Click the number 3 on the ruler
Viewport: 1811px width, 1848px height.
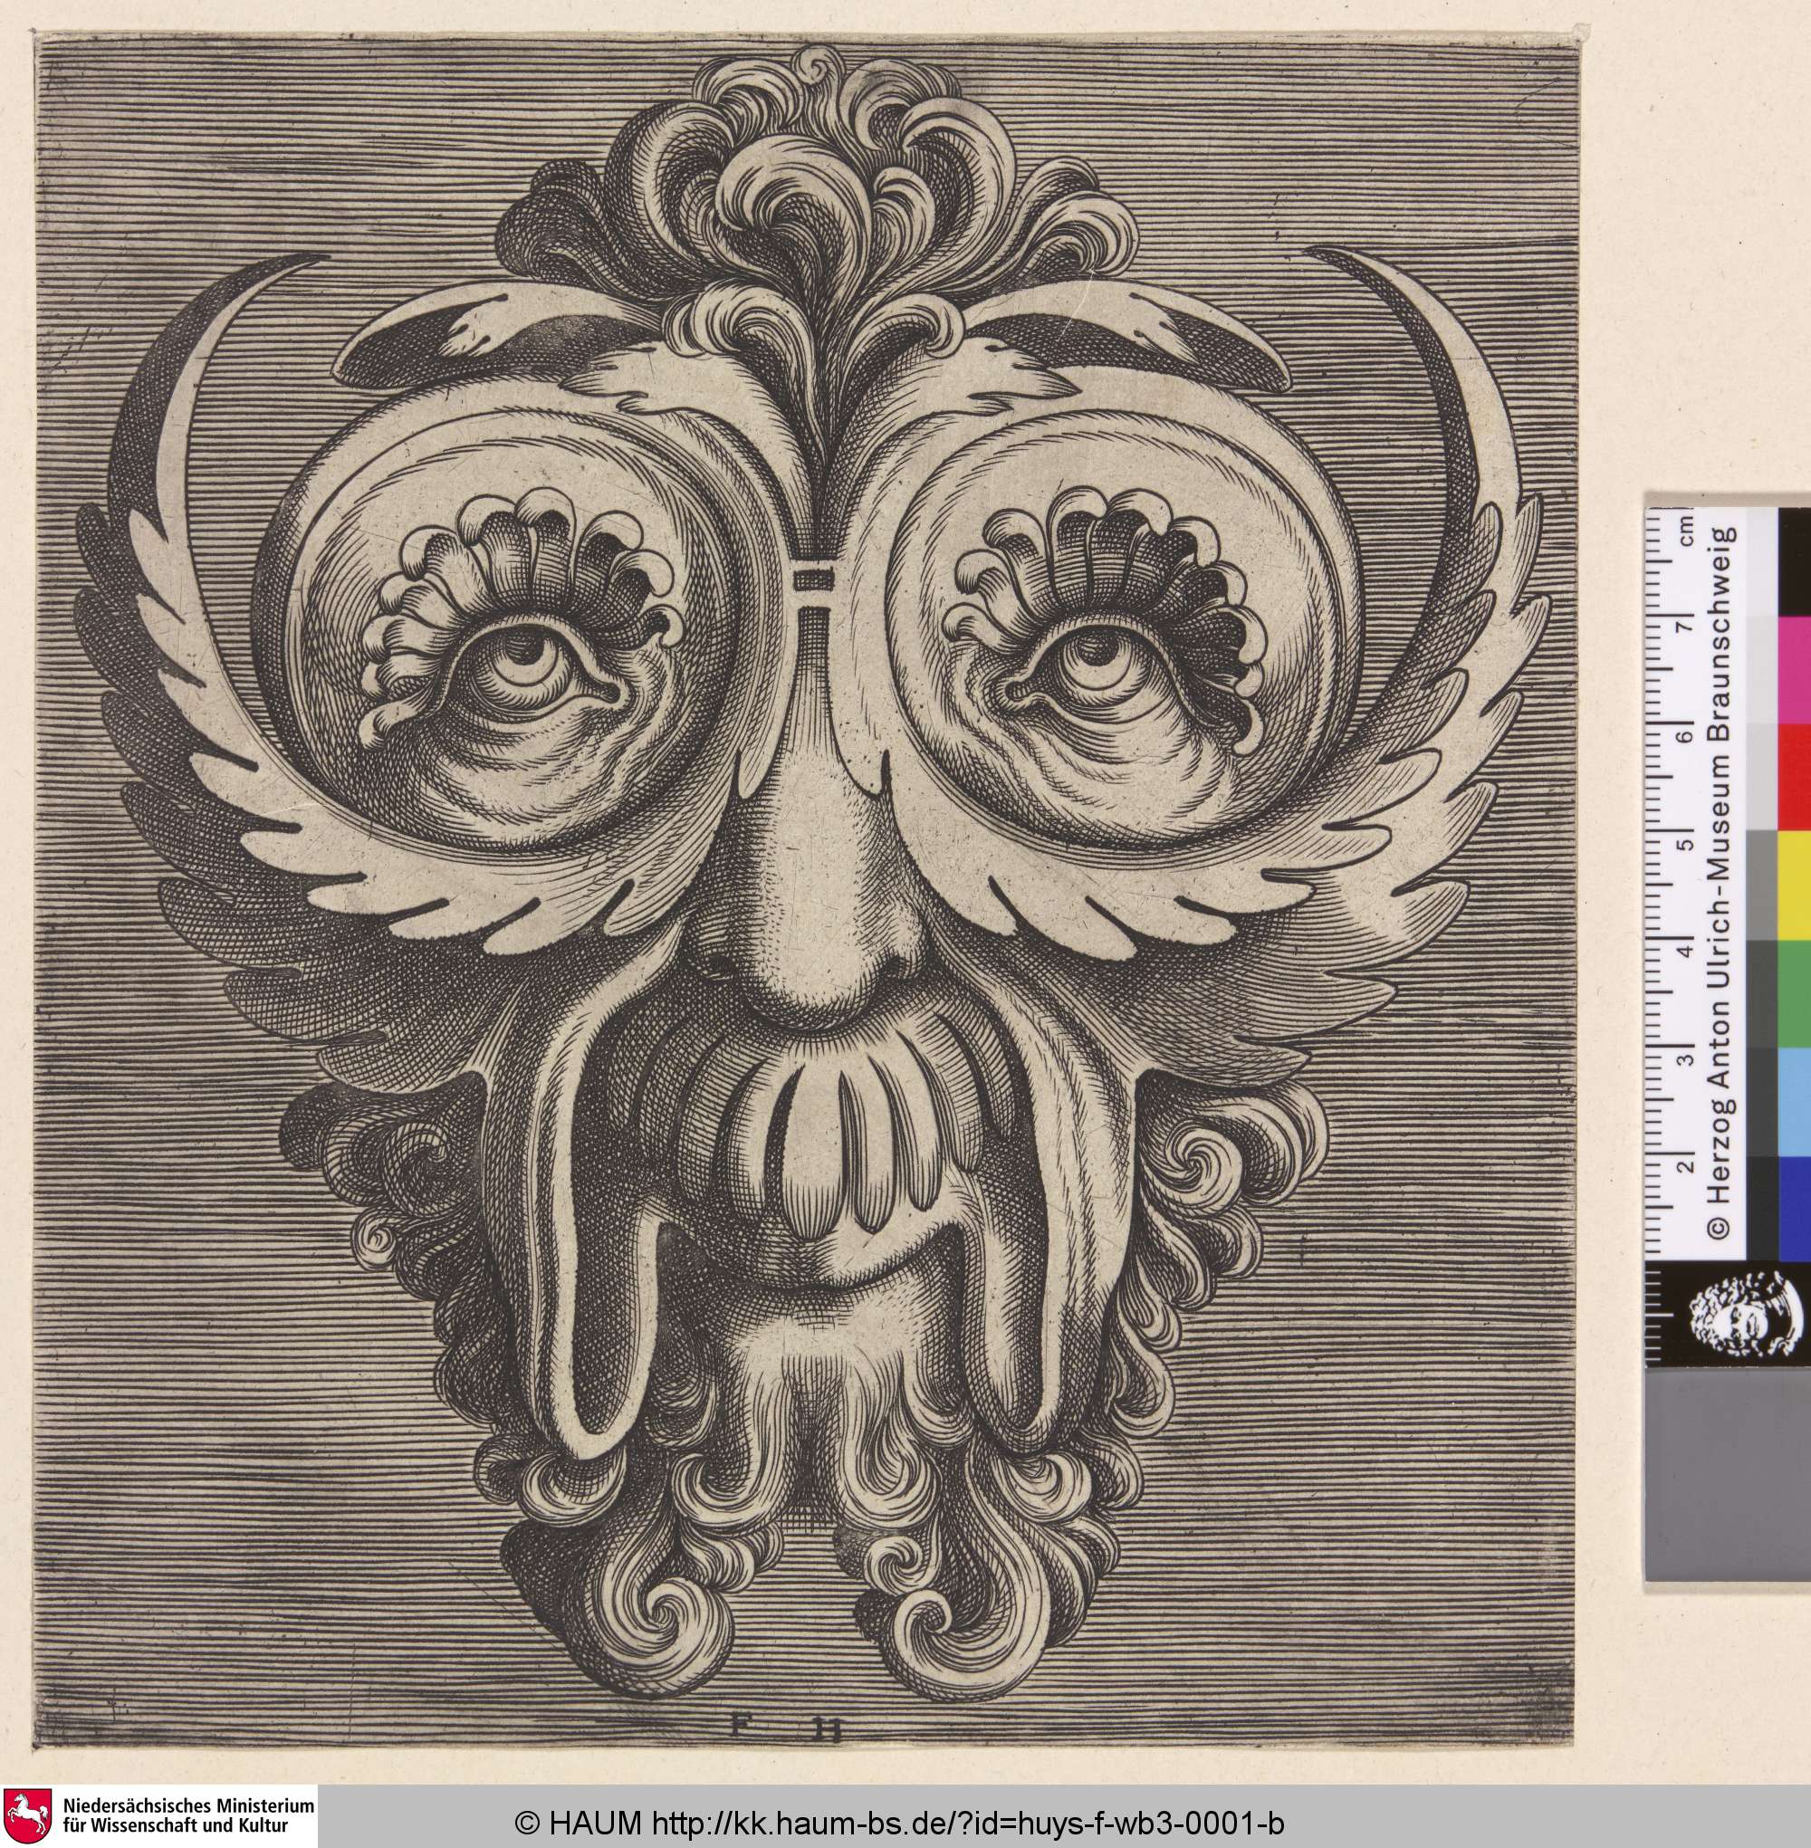[x=1687, y=1060]
